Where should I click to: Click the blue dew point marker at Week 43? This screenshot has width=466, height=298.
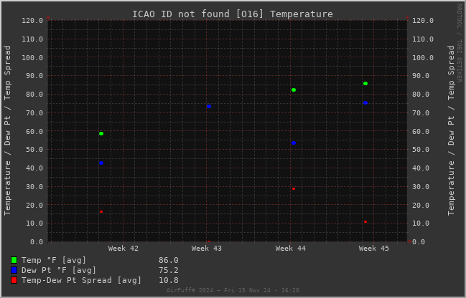pyautogui.click(x=209, y=107)
